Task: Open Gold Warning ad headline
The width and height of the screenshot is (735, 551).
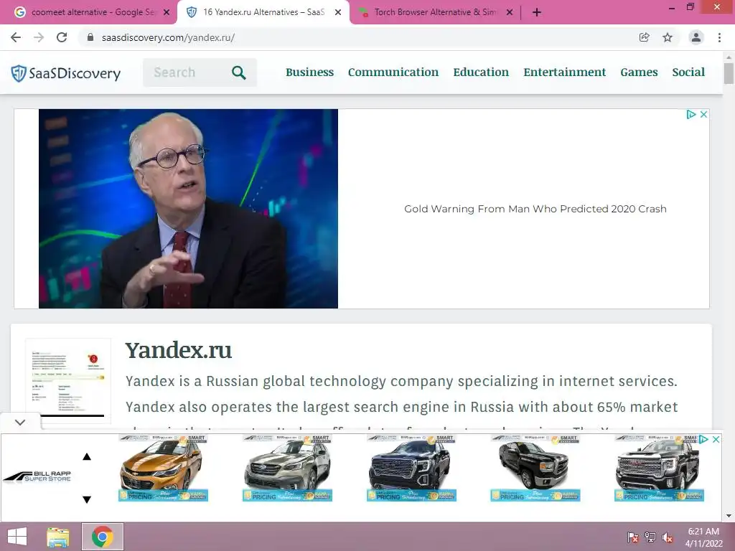Action: [x=535, y=209]
